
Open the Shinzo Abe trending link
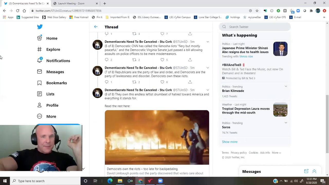(x=246, y=57)
